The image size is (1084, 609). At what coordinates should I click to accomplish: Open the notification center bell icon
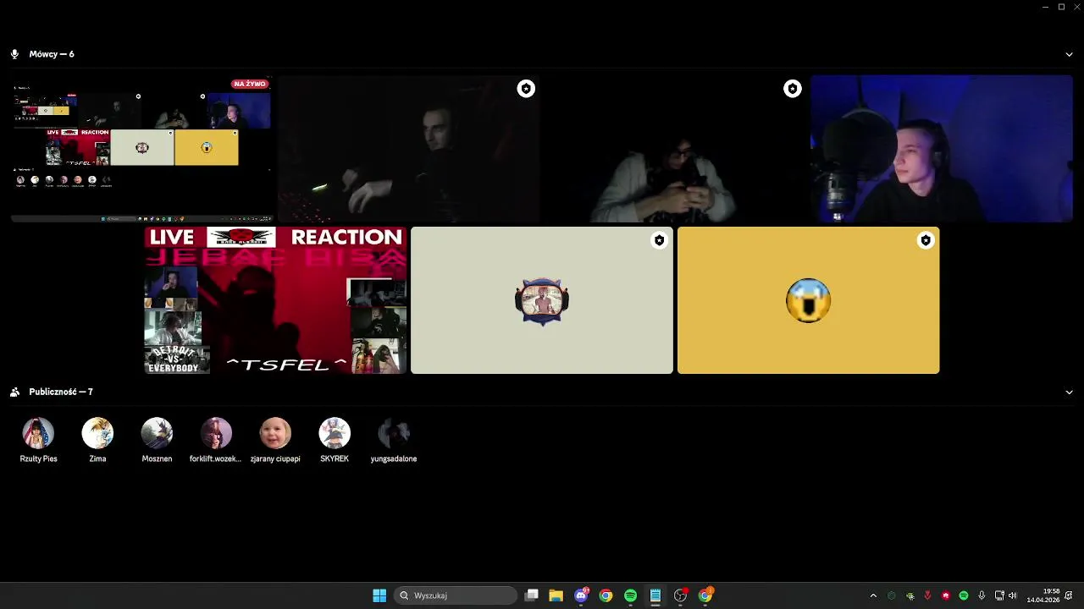point(1069,595)
